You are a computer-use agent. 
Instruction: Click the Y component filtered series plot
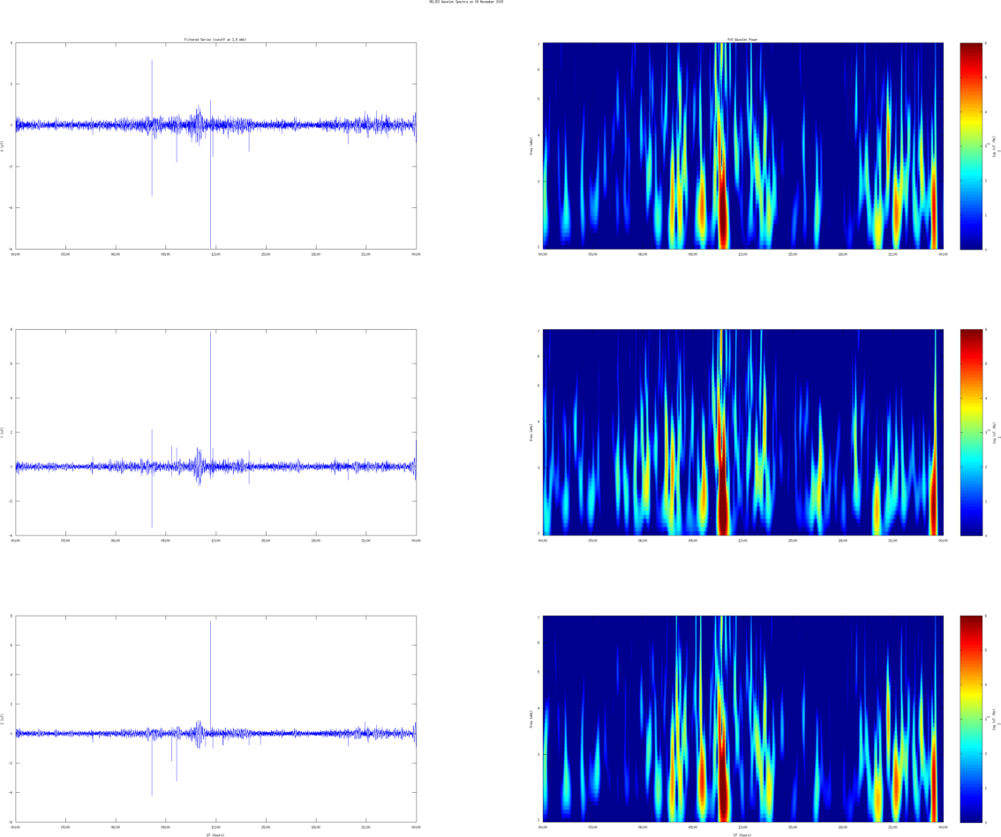215,432
